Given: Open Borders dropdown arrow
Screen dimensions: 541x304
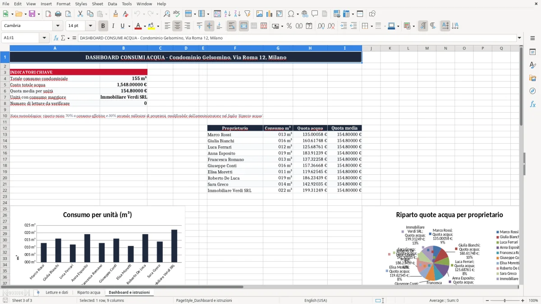Looking at the screenshot, I should 372,26.
